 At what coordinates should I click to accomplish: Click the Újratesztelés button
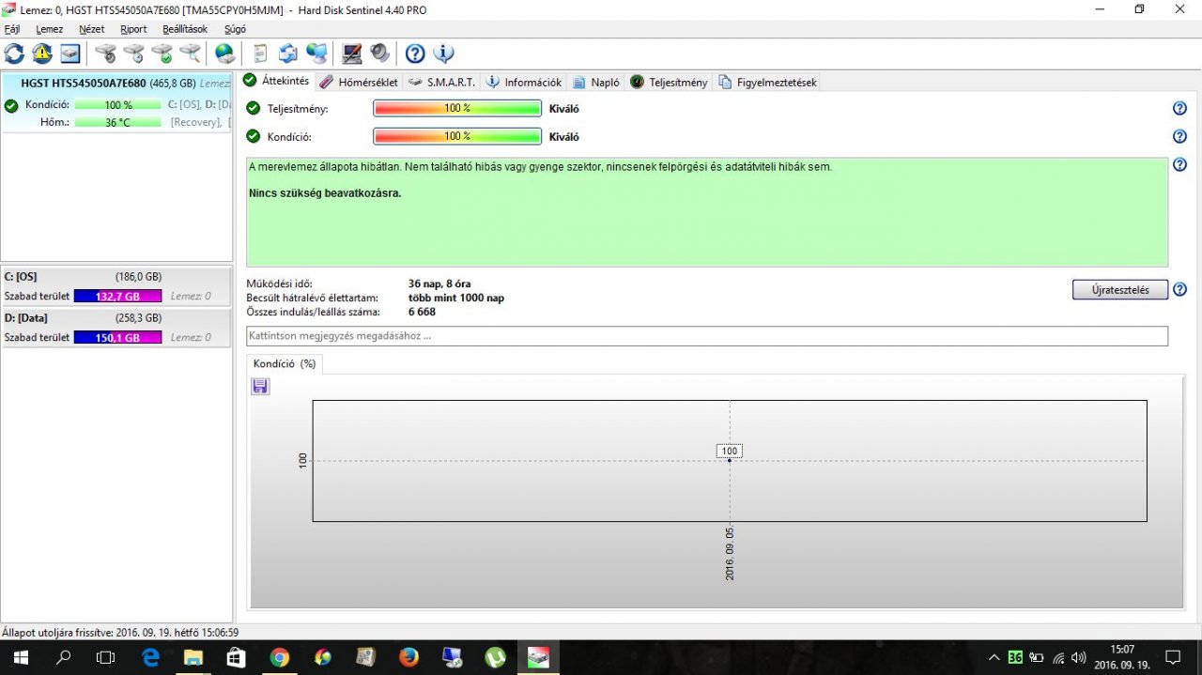pos(1120,289)
